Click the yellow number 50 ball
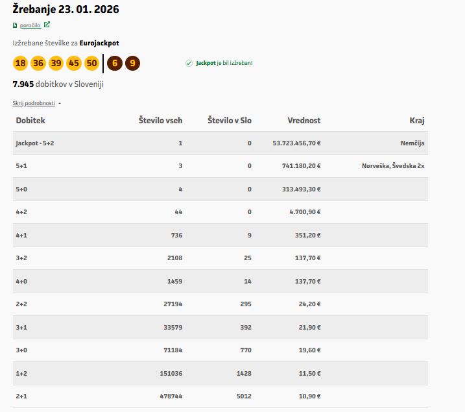The image size is (465, 412). click(x=91, y=63)
